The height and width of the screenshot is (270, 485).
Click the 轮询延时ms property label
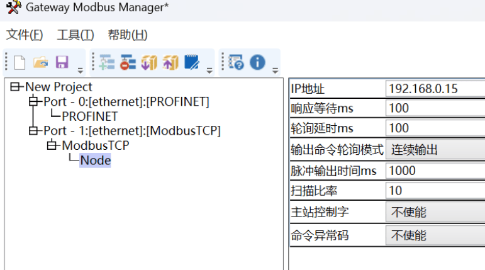click(x=322, y=128)
